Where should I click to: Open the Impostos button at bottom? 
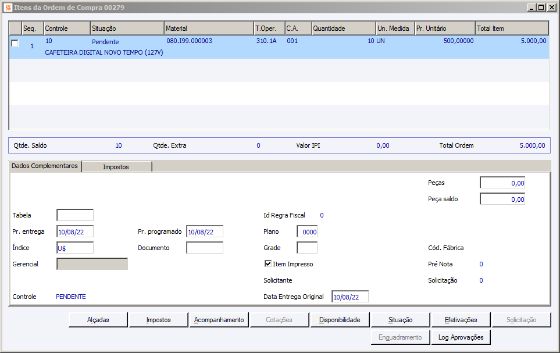click(158, 320)
